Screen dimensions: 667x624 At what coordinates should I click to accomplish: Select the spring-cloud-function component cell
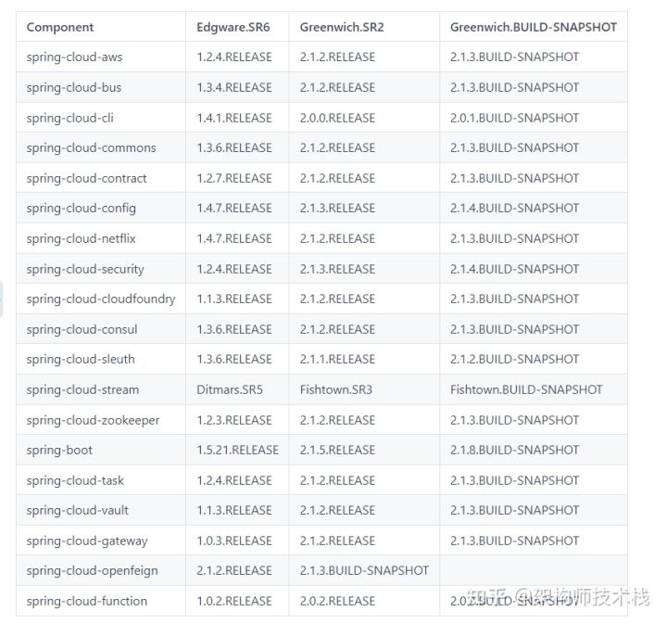pos(87,601)
